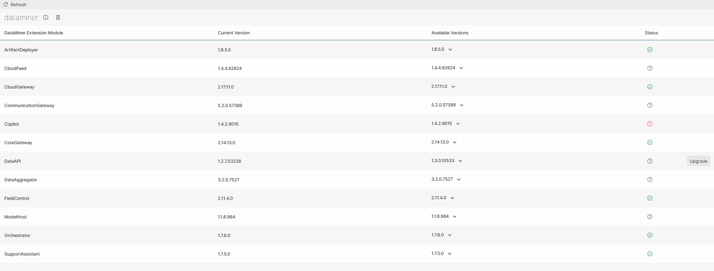Click SupportAssistant green status icon
Image resolution: width=714 pixels, height=271 pixels.
tap(650, 254)
